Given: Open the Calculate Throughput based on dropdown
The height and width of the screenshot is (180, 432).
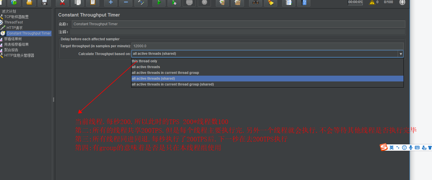Looking at the screenshot, I should coord(401,54).
